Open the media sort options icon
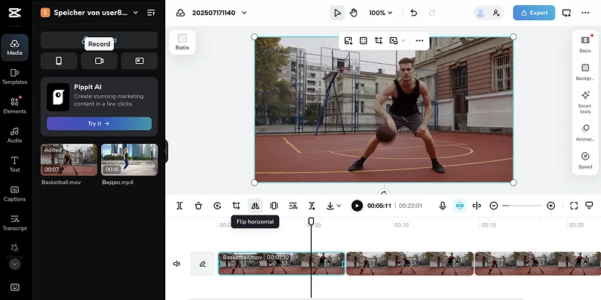601x300 pixels. click(151, 13)
